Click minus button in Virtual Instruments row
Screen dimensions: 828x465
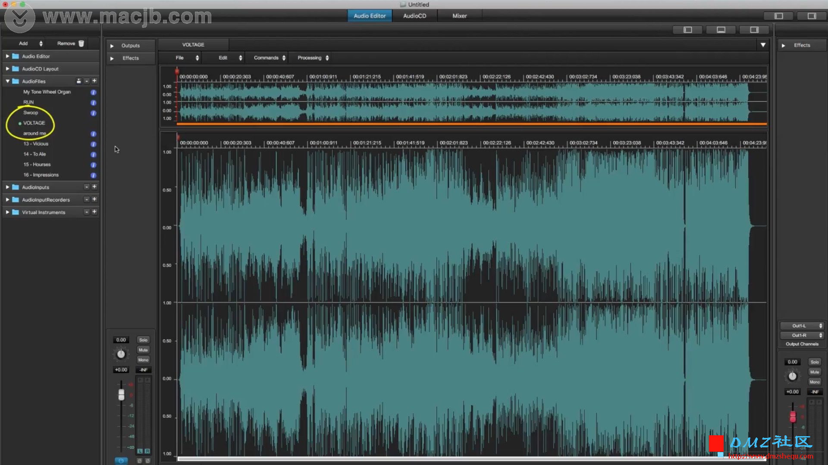click(x=87, y=212)
